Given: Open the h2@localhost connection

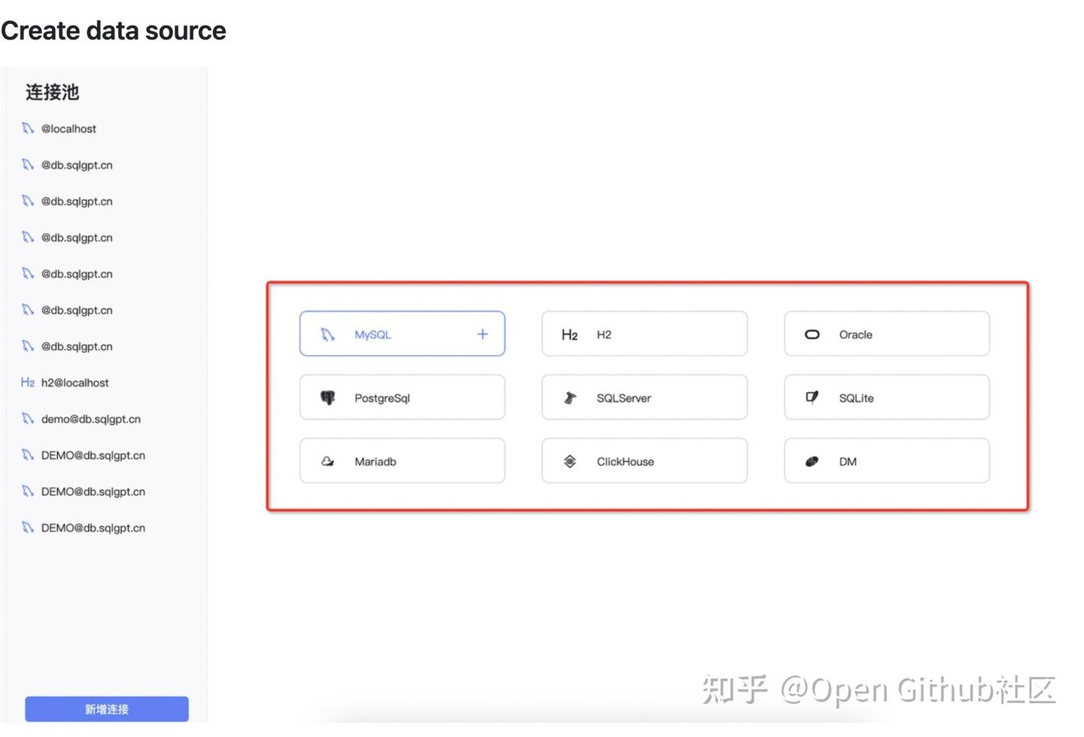Looking at the screenshot, I should pos(75,382).
